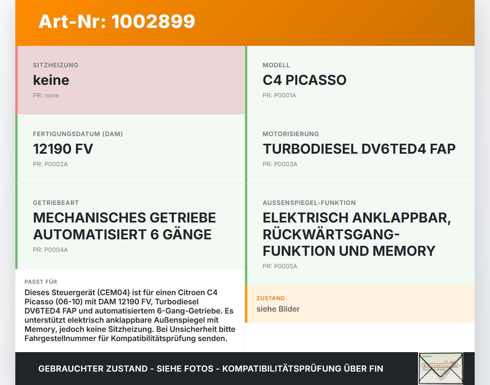The height and width of the screenshot is (385, 490).
Task: Switch to the ZUSTAND tab
Action: 271,298
